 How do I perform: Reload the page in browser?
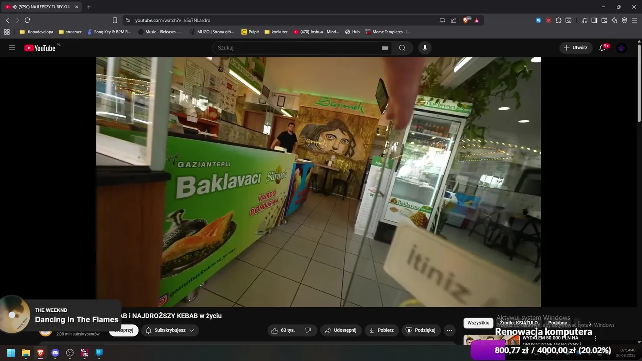(27, 20)
